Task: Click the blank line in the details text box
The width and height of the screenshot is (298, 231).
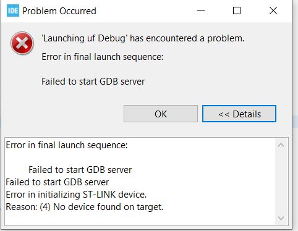Action: point(140,157)
